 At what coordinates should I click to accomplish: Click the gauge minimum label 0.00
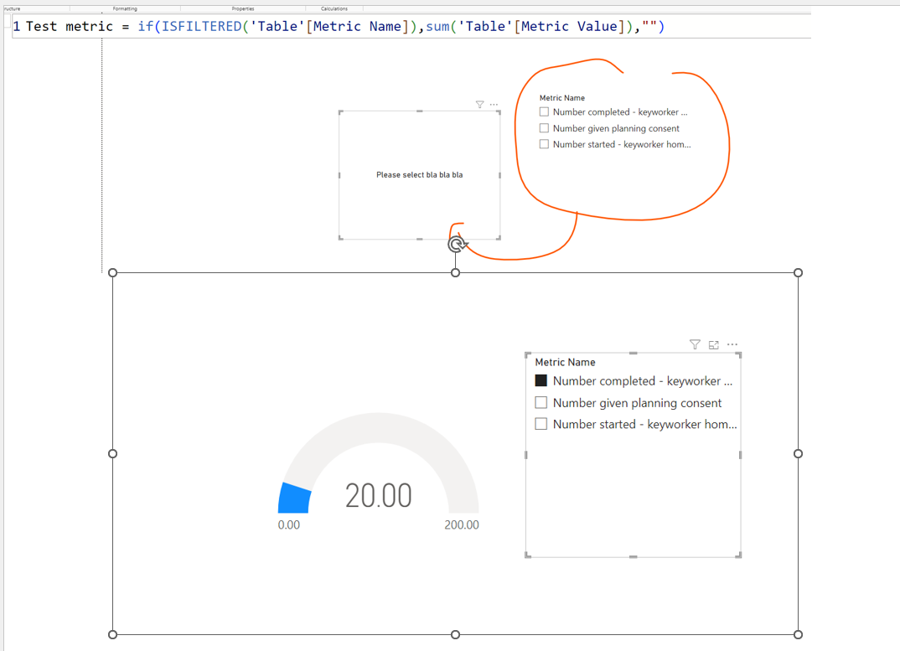pyautogui.click(x=289, y=524)
